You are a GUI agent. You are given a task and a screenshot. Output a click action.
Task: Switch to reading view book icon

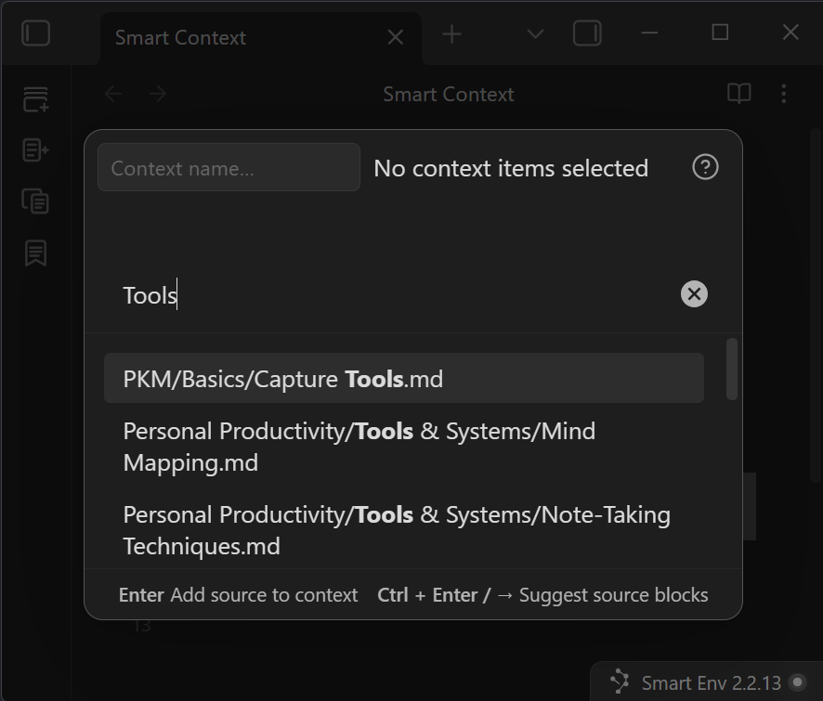pyautogui.click(x=738, y=94)
